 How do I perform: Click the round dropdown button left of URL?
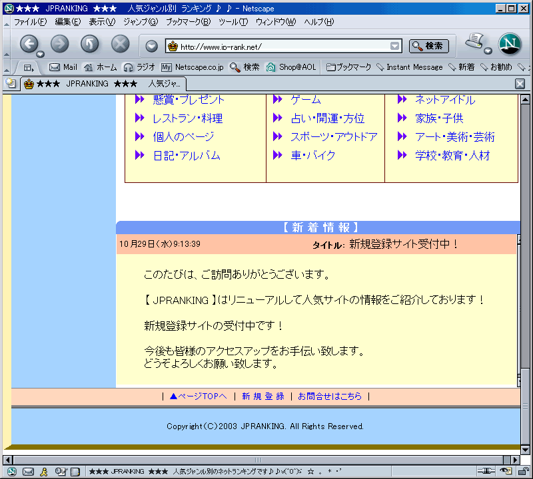[x=152, y=46]
